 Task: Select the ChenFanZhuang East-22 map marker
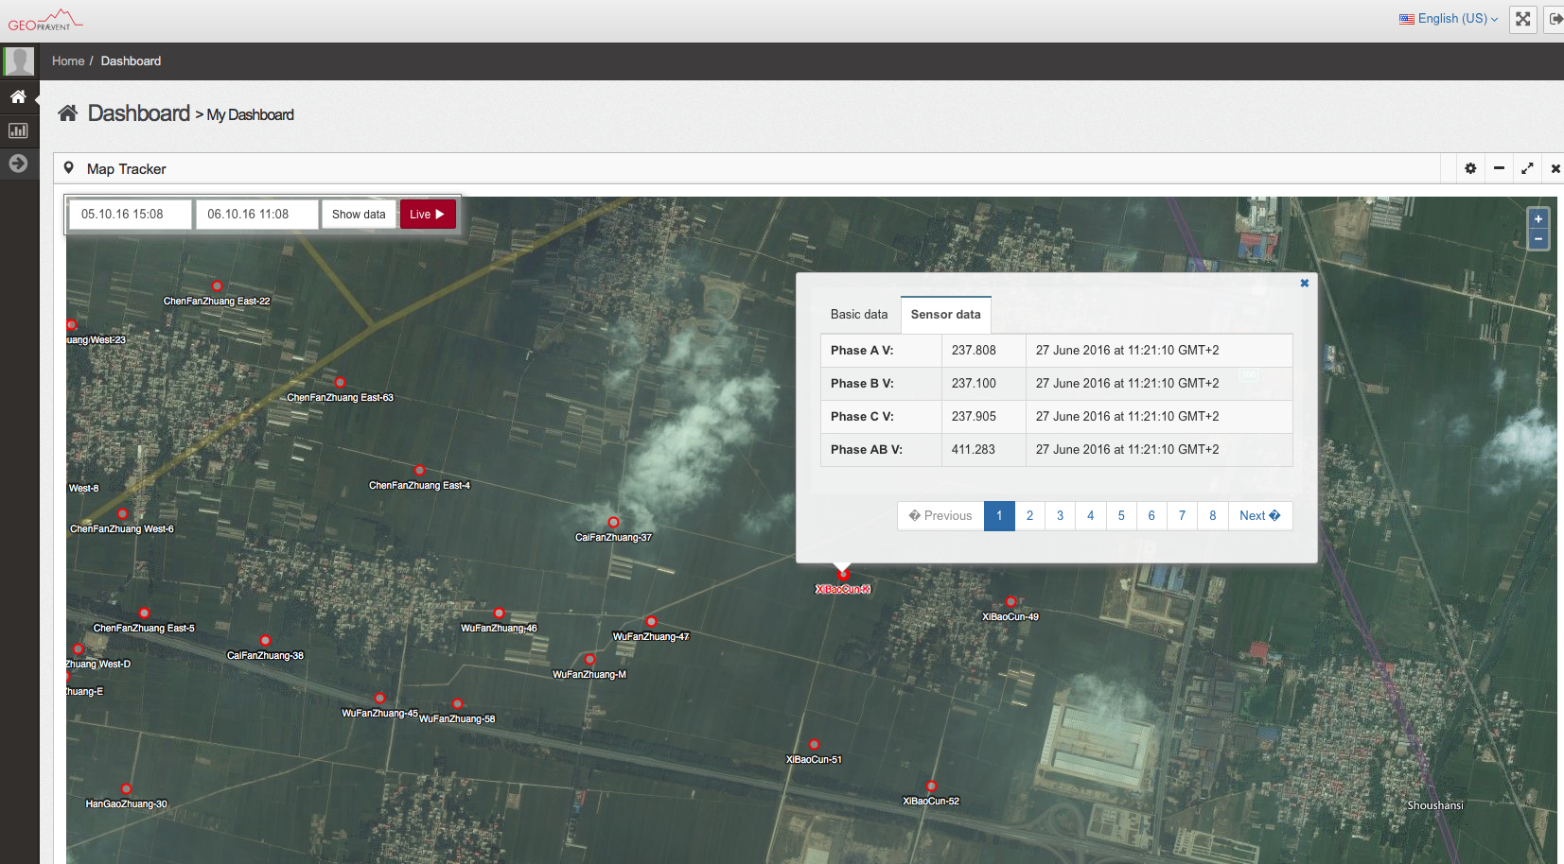point(217,285)
